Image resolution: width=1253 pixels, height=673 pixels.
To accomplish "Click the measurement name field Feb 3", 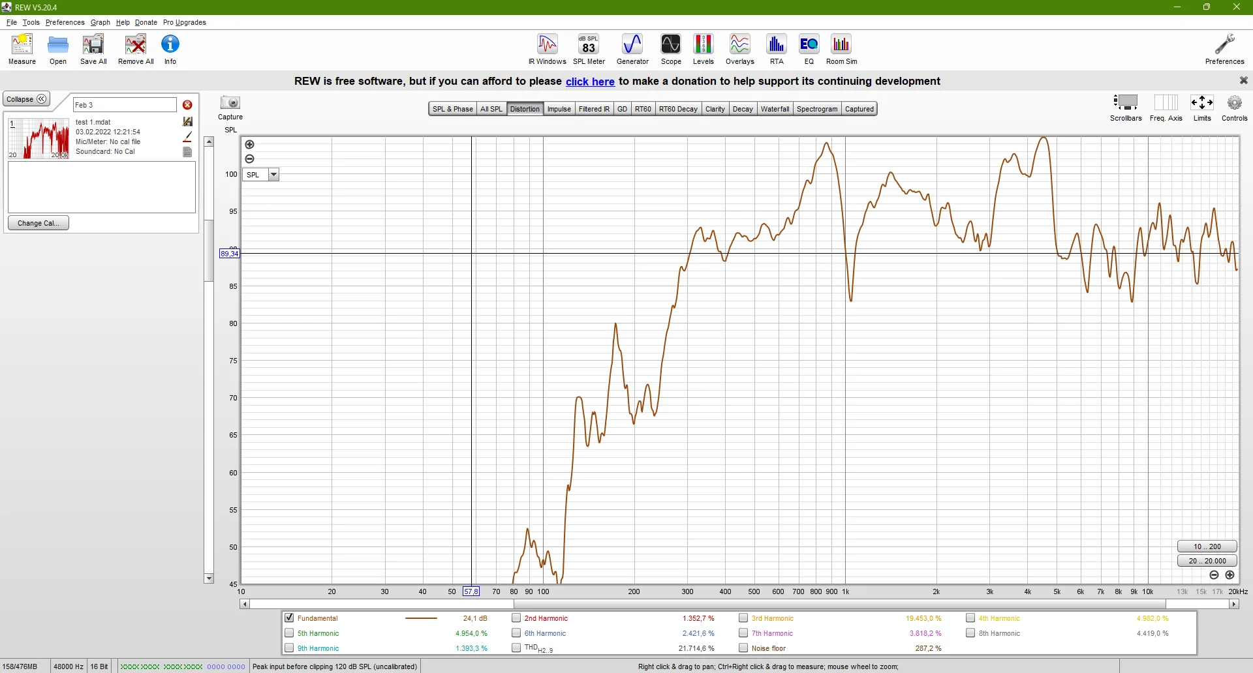I will (x=125, y=105).
